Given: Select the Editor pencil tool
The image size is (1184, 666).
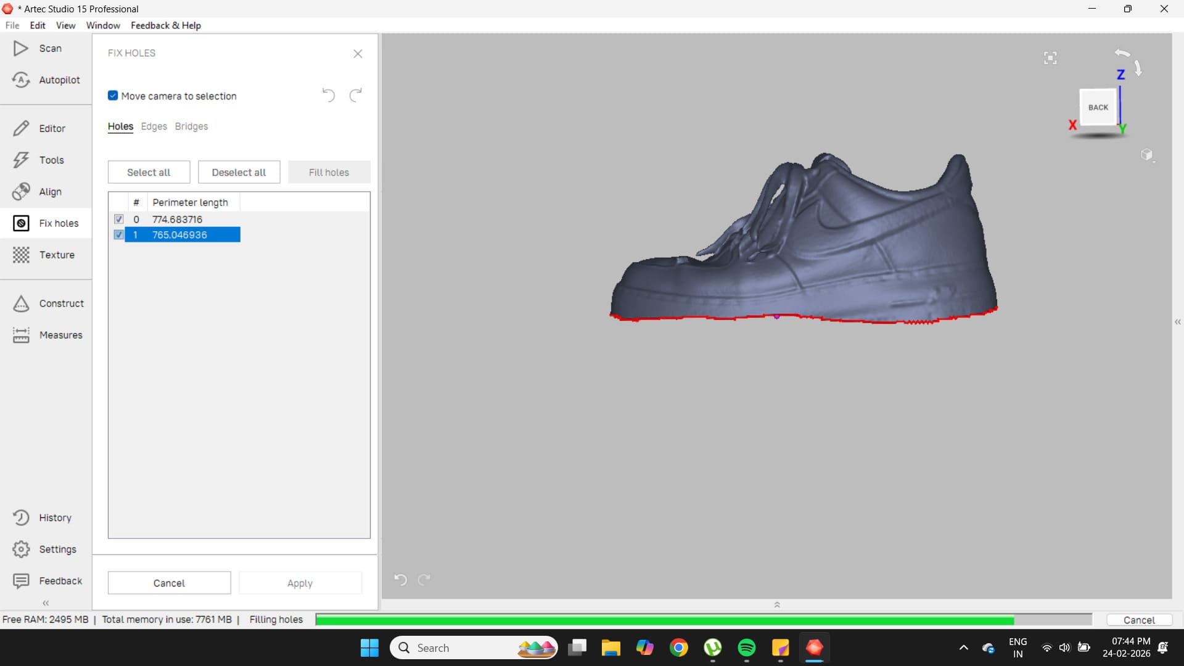Looking at the screenshot, I should [21, 128].
